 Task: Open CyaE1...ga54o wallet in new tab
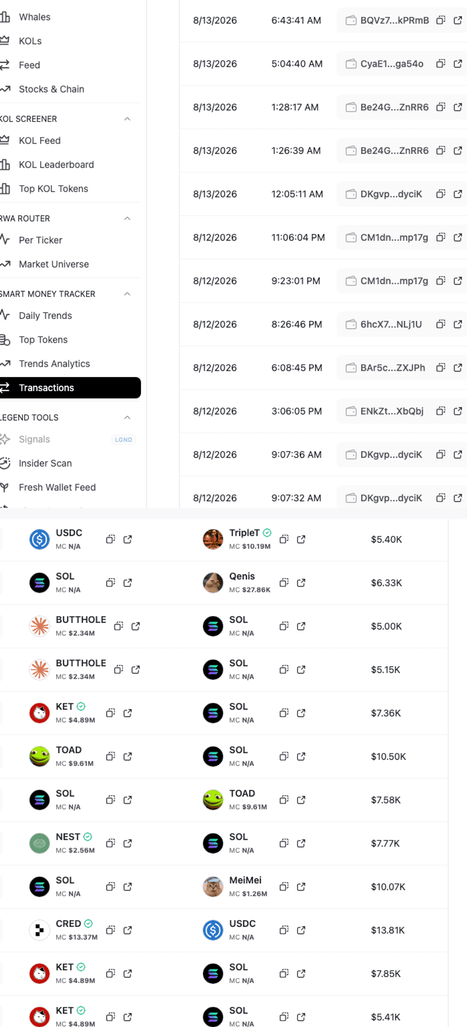(458, 64)
